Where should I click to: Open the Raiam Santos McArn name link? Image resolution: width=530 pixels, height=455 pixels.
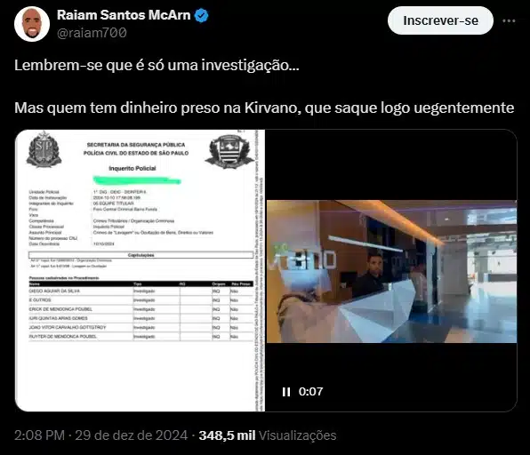click(x=124, y=15)
